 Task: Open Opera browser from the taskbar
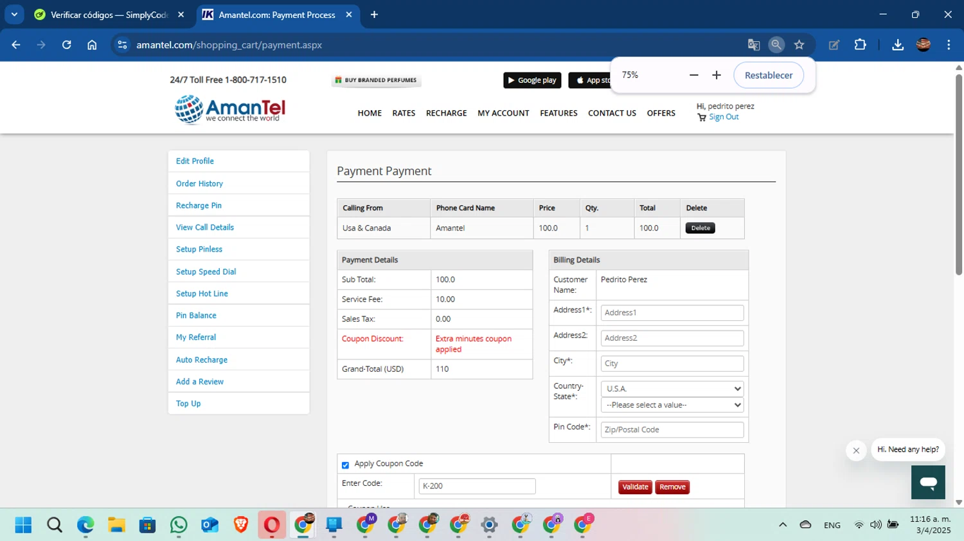tap(272, 525)
